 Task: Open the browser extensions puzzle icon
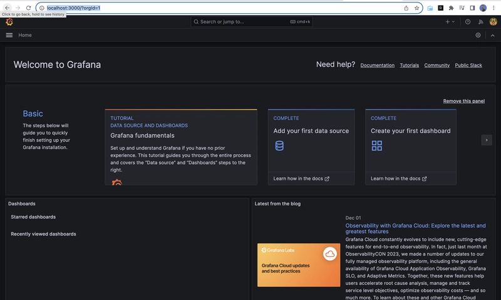tap(451, 8)
